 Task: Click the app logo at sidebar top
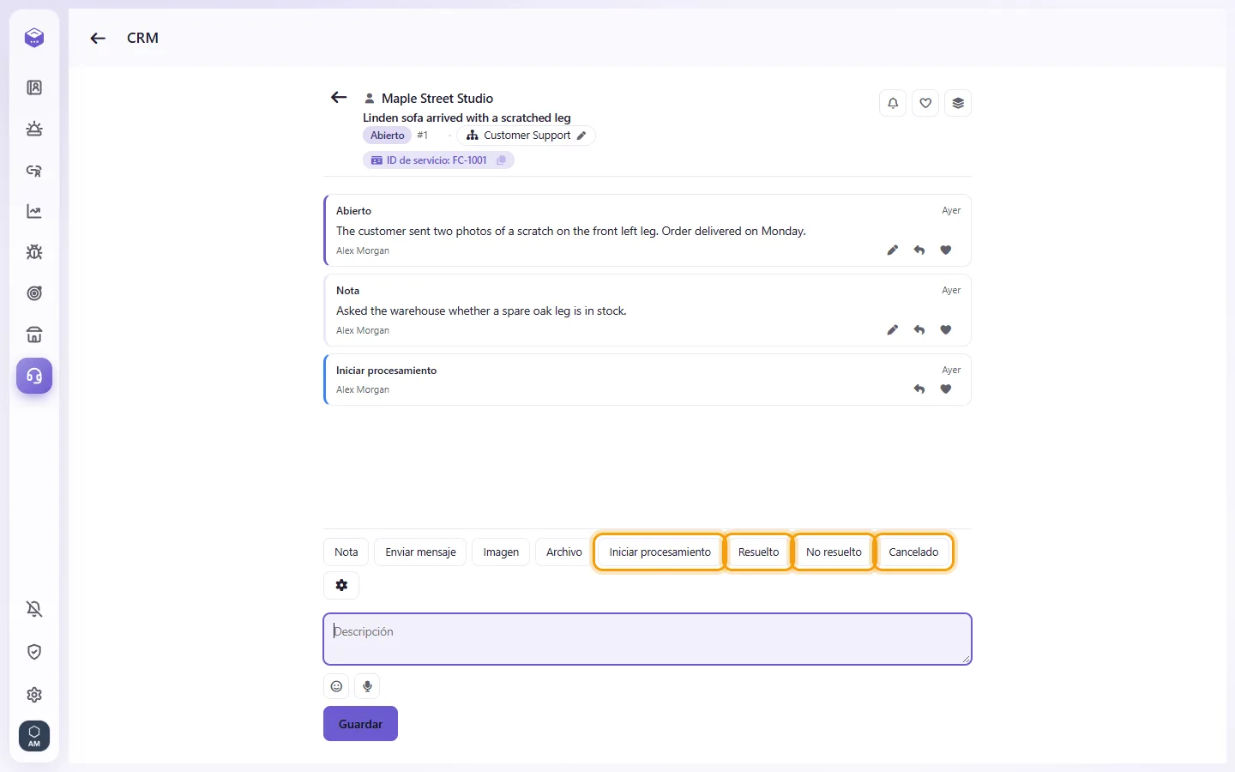point(34,38)
